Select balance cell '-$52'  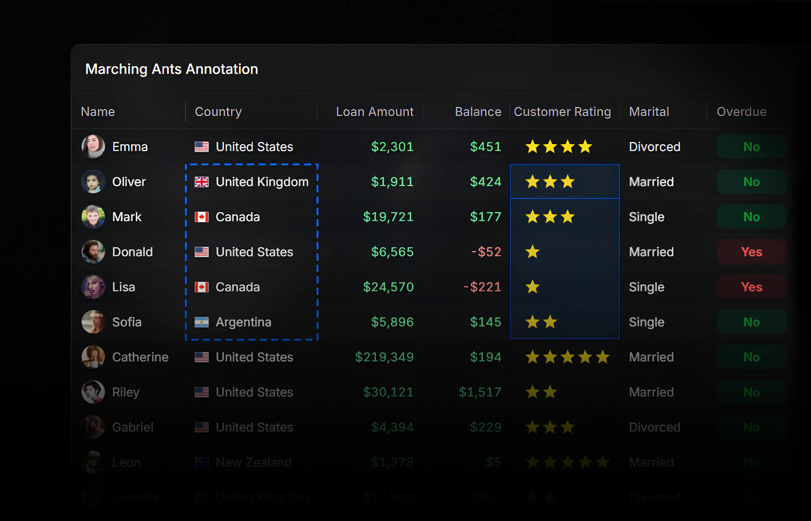pyautogui.click(x=486, y=252)
